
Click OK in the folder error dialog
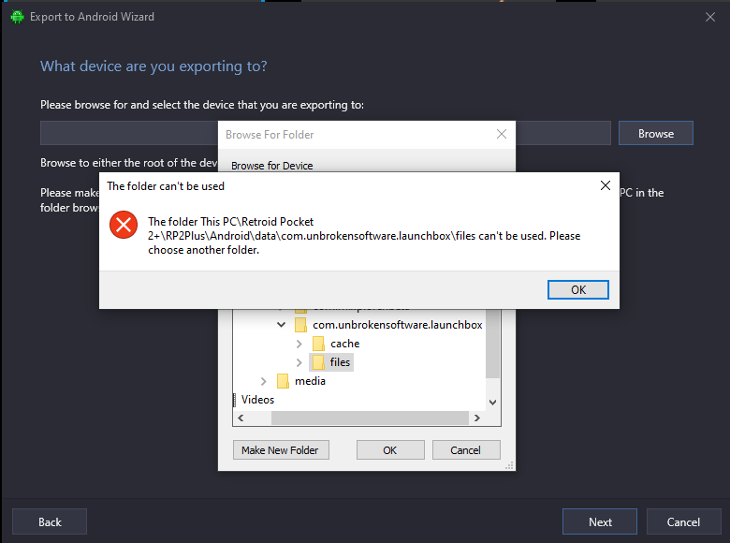pos(577,289)
